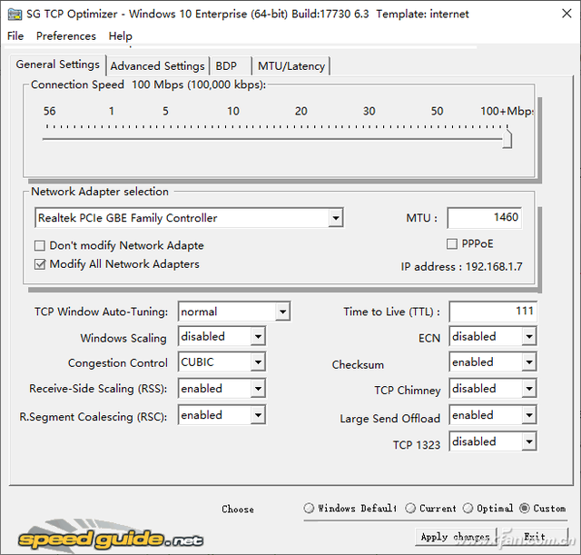
Task: Expand the ECN dropdown
Action: pyautogui.click(x=529, y=337)
